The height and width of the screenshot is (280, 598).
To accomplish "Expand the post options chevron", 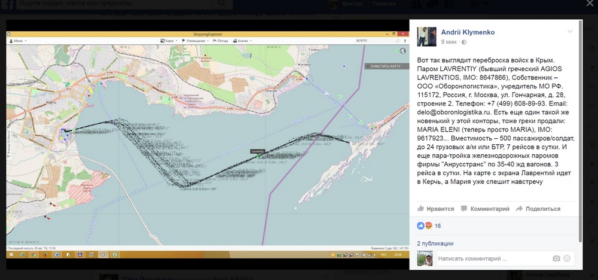I will 570,31.
